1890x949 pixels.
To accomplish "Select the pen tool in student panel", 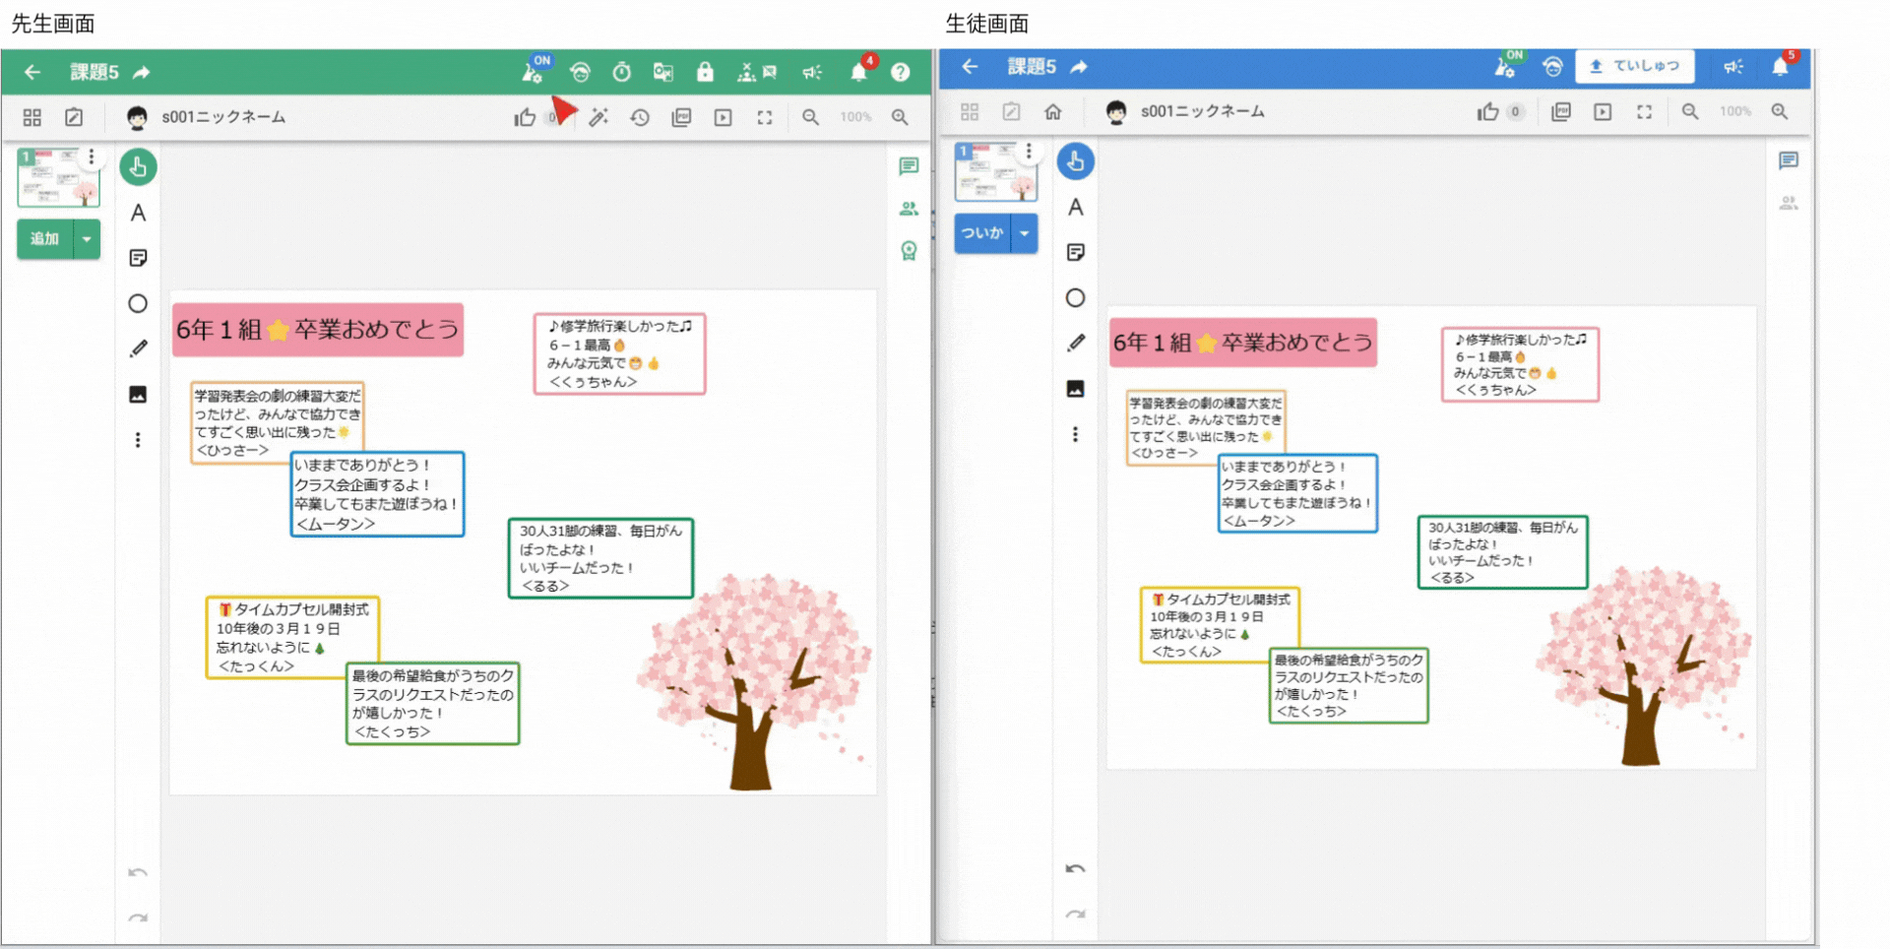I will click(x=1075, y=343).
